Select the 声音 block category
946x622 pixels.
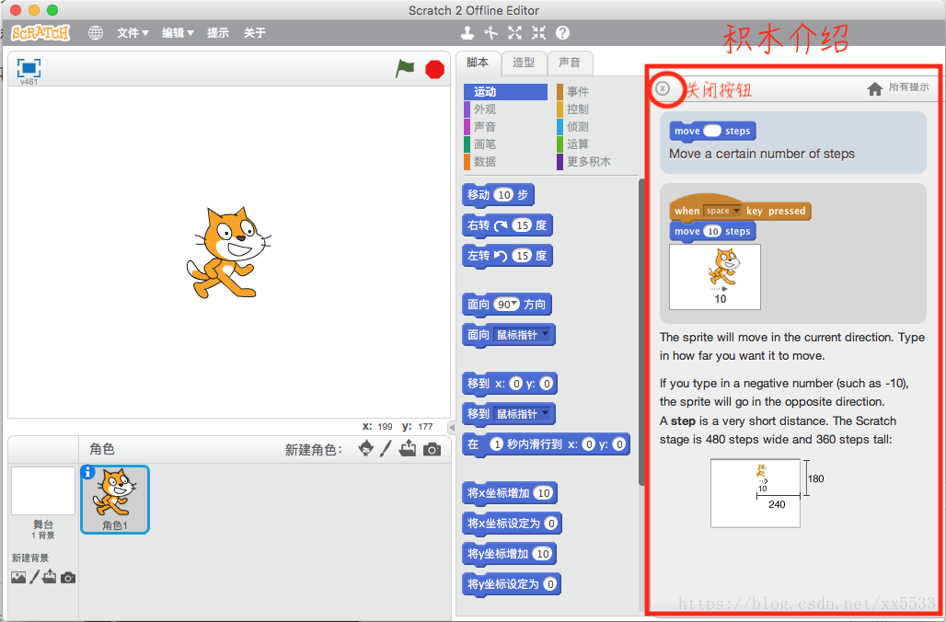click(505, 127)
